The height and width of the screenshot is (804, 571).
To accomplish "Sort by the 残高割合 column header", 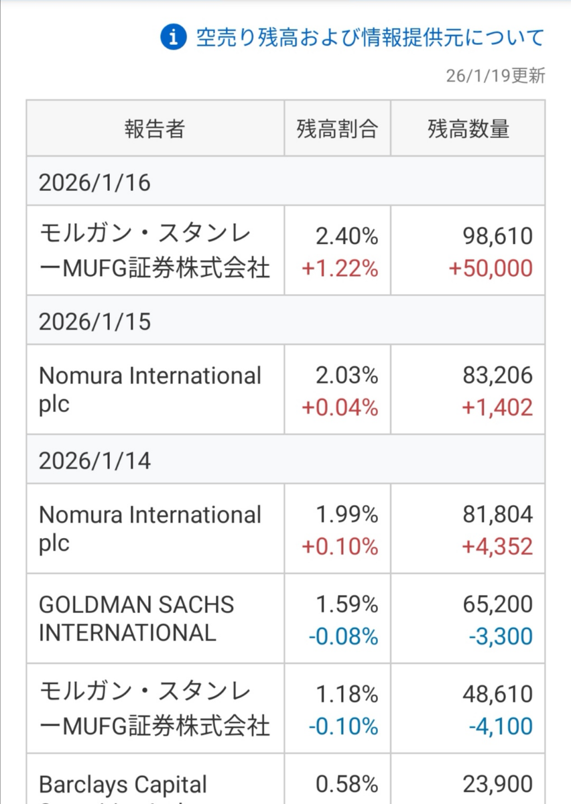I will coord(337,127).
